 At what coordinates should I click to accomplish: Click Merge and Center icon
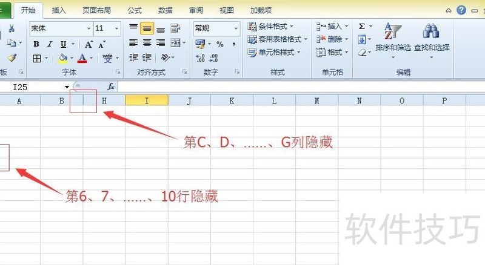[x=175, y=43]
